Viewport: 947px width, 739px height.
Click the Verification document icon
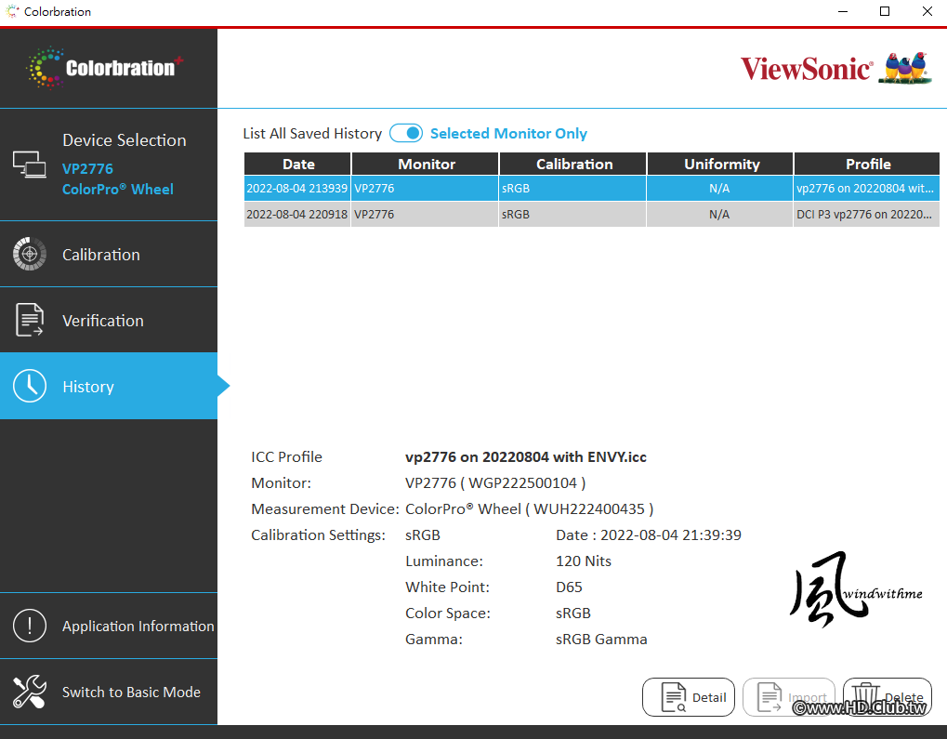tap(29, 320)
